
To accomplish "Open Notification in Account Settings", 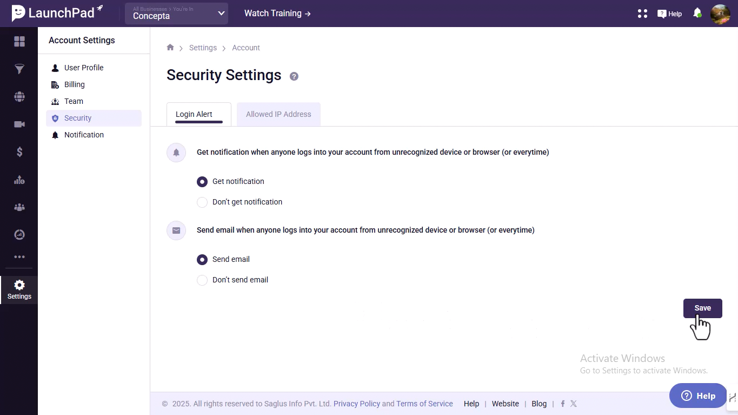I will click(94, 135).
